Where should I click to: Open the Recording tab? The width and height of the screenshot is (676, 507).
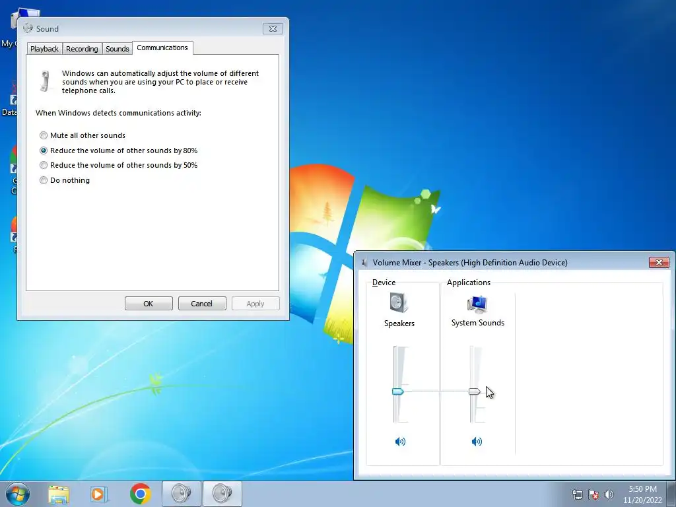point(82,49)
